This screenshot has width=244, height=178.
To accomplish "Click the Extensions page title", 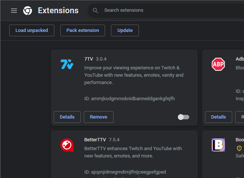I will (58, 11).
